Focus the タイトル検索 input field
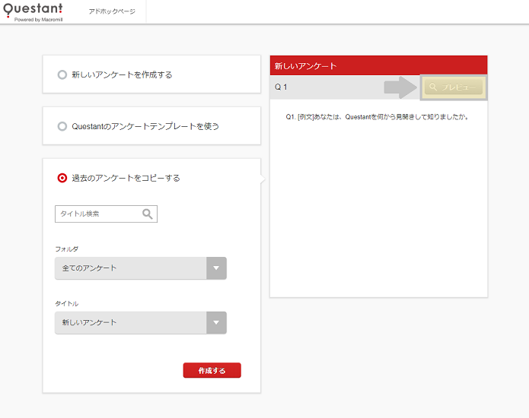The height and width of the screenshot is (418, 529). pyautogui.click(x=106, y=214)
